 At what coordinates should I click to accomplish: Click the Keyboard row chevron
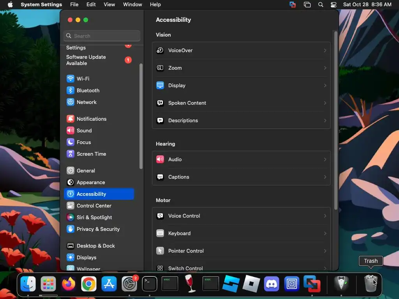(x=325, y=234)
